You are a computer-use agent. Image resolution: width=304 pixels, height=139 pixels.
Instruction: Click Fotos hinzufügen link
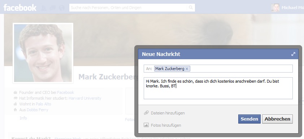[166, 125]
